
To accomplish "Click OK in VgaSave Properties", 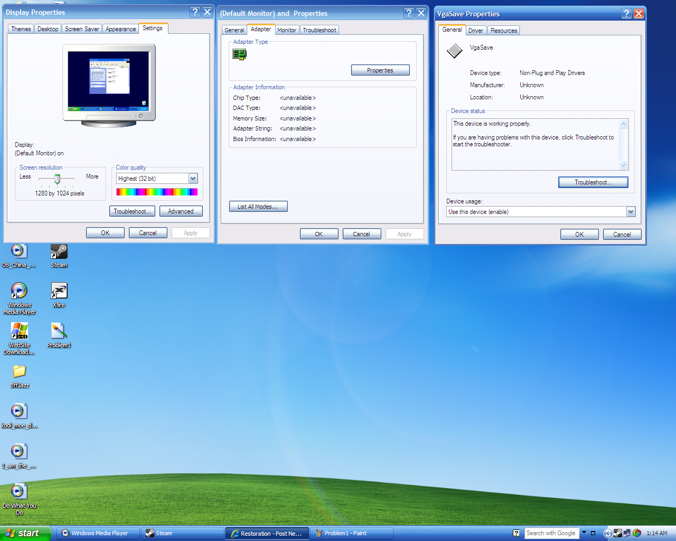I will [579, 235].
